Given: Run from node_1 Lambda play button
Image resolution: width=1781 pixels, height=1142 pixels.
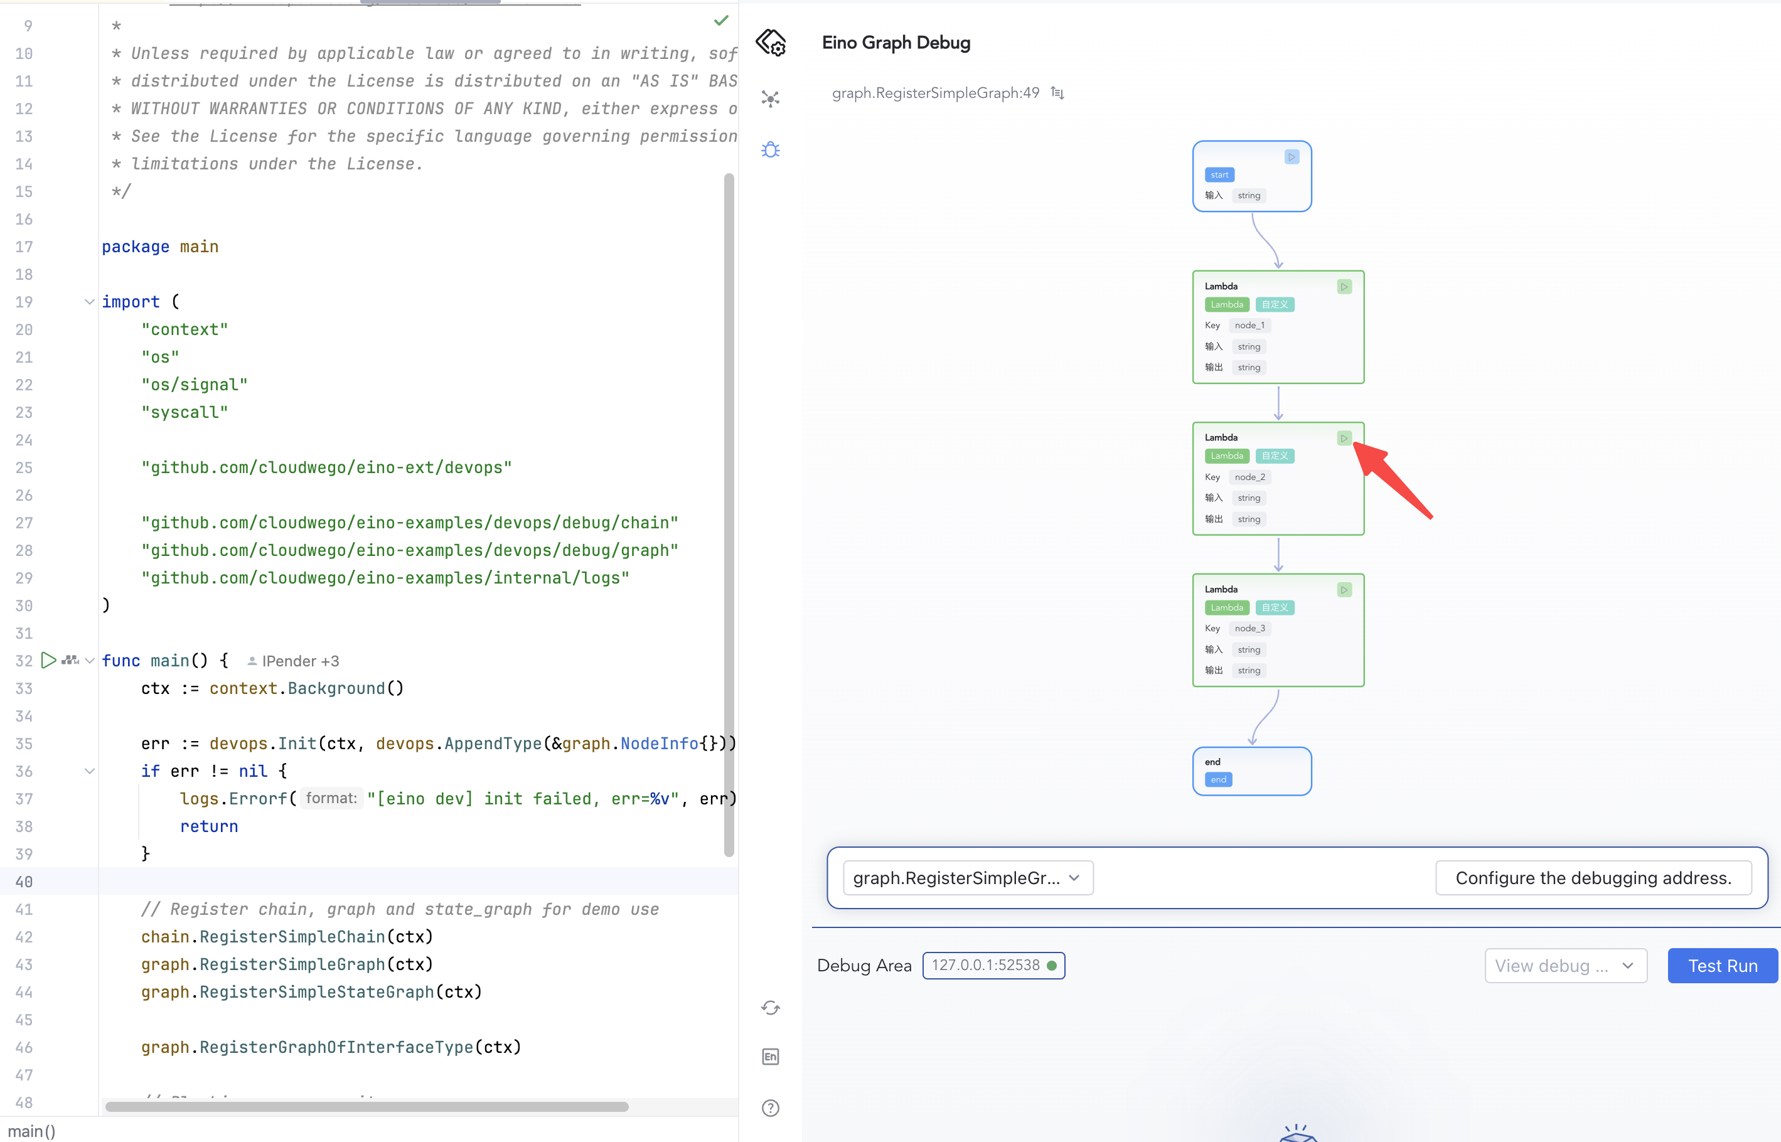Looking at the screenshot, I should (x=1344, y=287).
